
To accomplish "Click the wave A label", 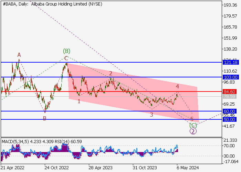I will [19, 55].
